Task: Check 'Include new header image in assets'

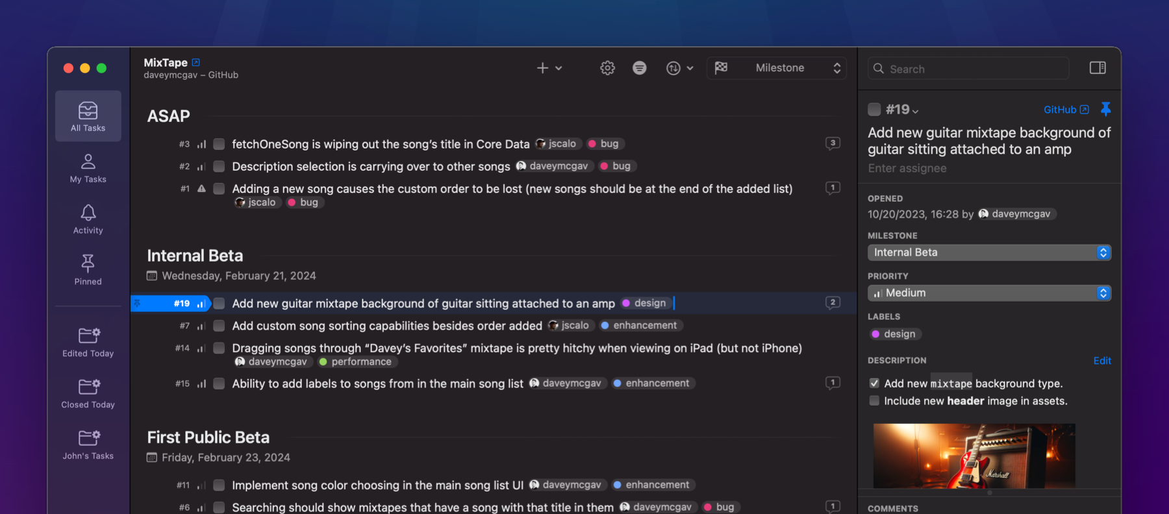Action: coord(875,400)
